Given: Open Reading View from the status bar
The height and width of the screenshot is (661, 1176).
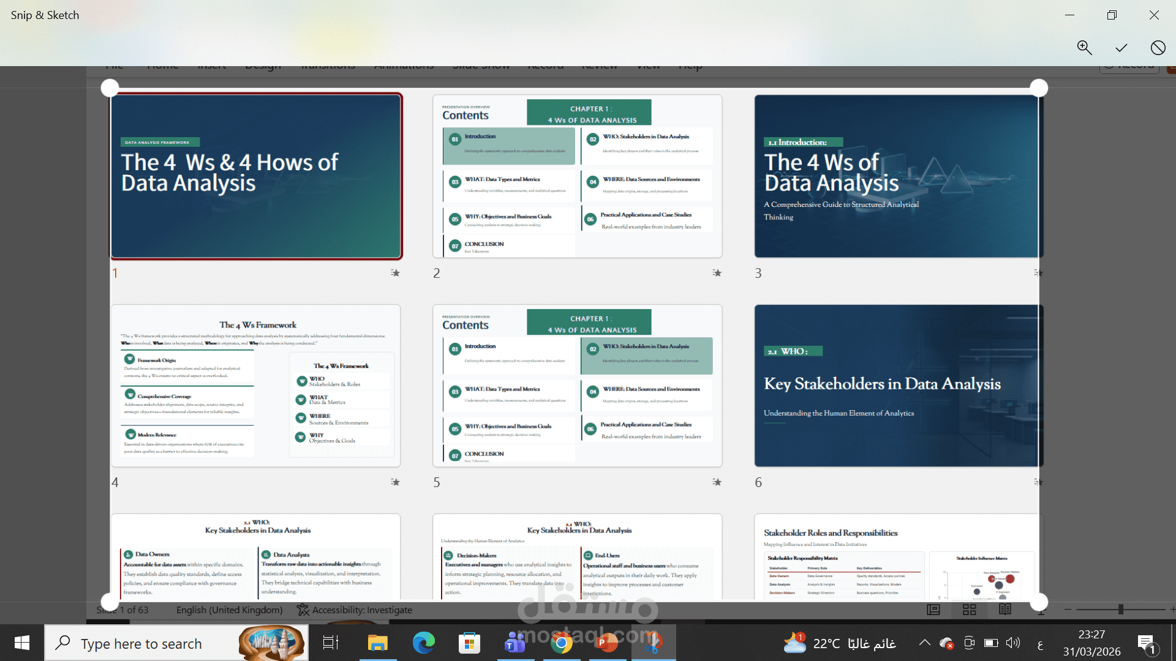Looking at the screenshot, I should [1005, 610].
